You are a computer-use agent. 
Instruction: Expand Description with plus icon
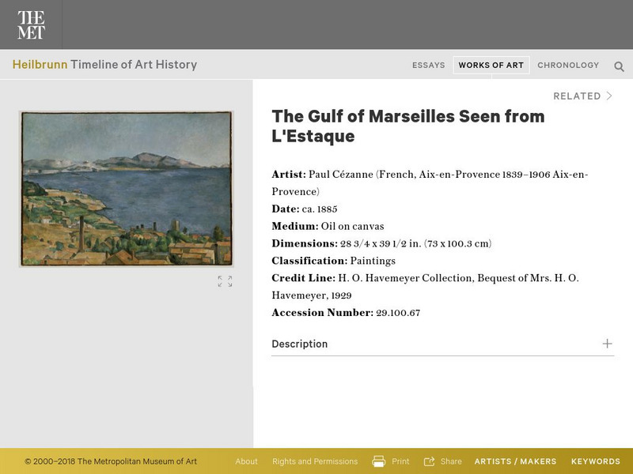coord(607,344)
